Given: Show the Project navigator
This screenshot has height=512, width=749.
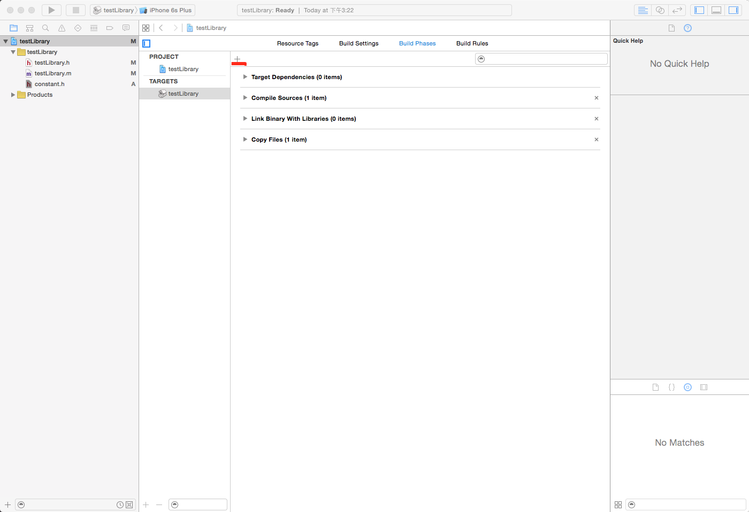Looking at the screenshot, I should pos(14,28).
